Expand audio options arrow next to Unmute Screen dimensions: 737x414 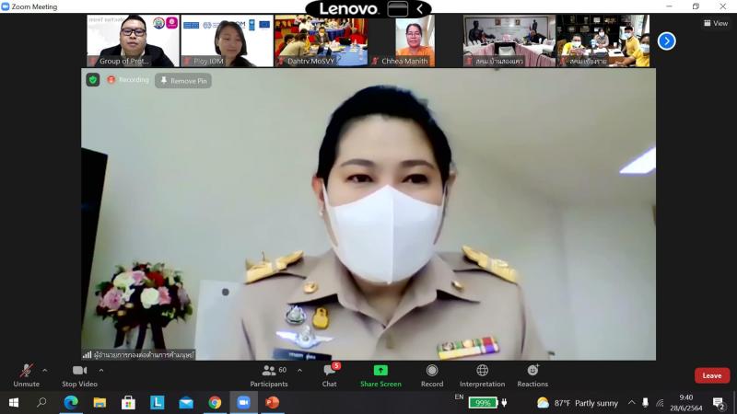(44, 371)
